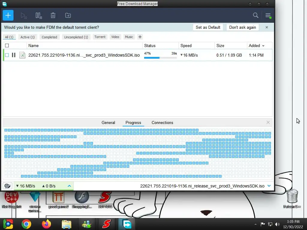Collapse details with bottom-right down chevron
Screen dimensions: 307x230
click(269, 186)
